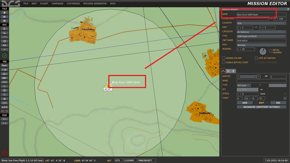Open the mission goals target icon

click(x=4, y=41)
